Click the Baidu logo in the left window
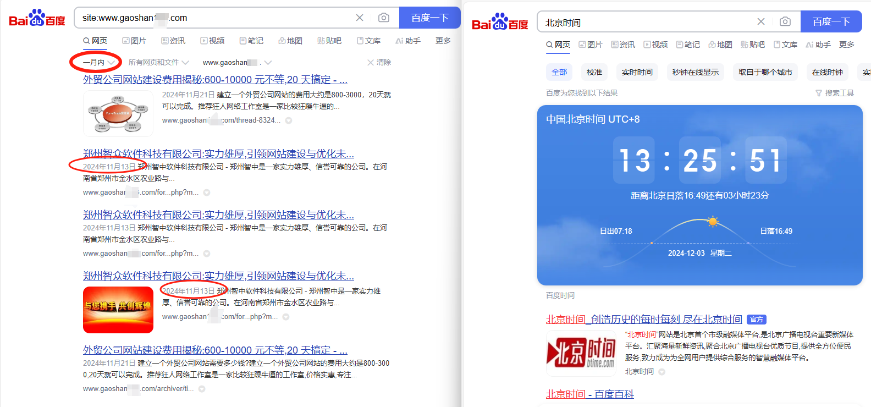This screenshot has width=871, height=407. [x=37, y=18]
